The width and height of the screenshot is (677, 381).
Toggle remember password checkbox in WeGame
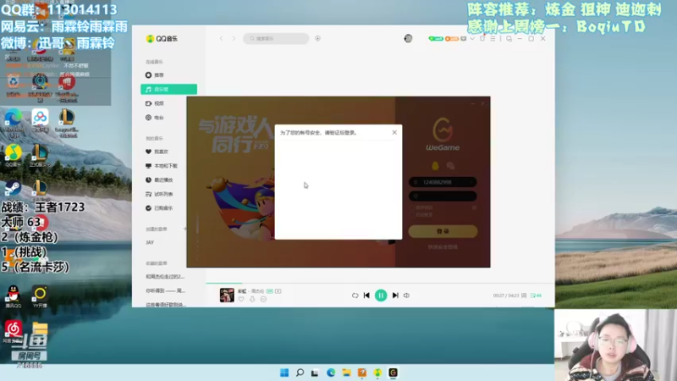(x=412, y=207)
